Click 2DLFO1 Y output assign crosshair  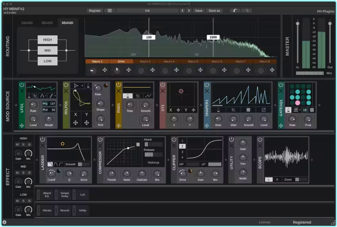(86, 123)
